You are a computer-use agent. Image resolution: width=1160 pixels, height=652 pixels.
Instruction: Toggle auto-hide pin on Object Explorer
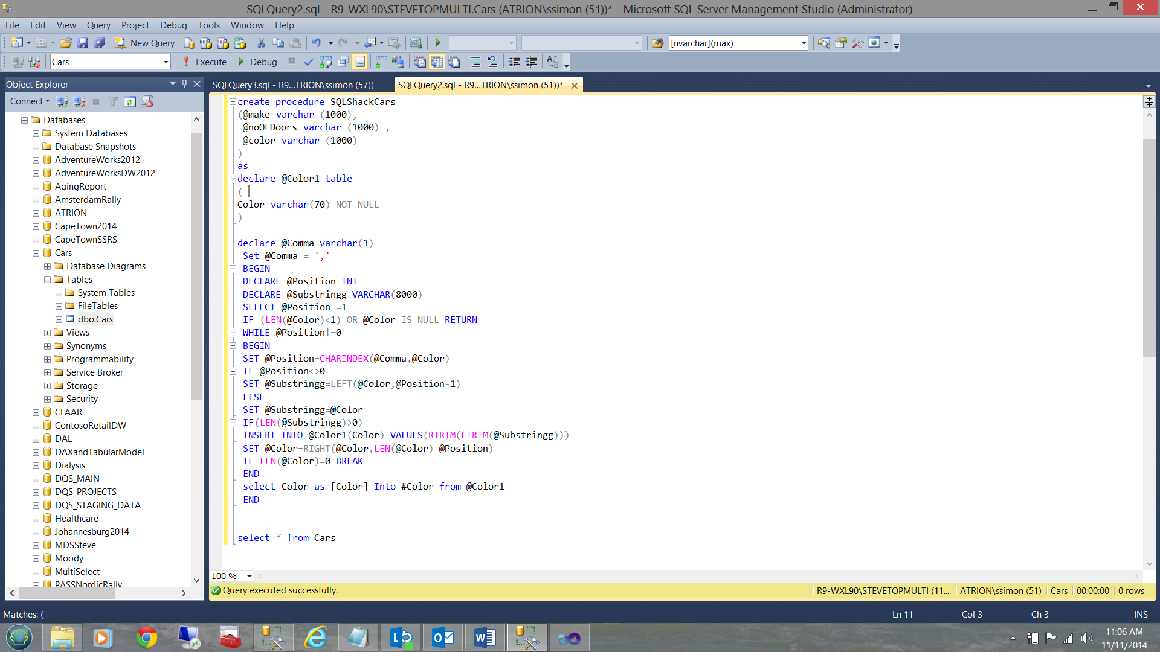click(184, 84)
